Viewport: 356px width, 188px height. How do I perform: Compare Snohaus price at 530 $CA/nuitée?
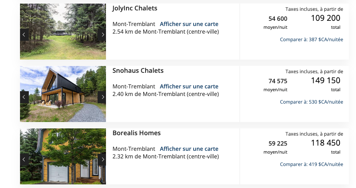[x=311, y=102]
